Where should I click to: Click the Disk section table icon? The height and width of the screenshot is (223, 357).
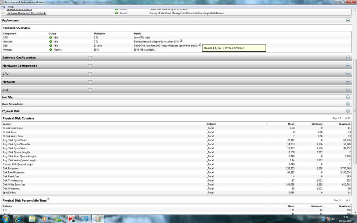coord(90,90)
